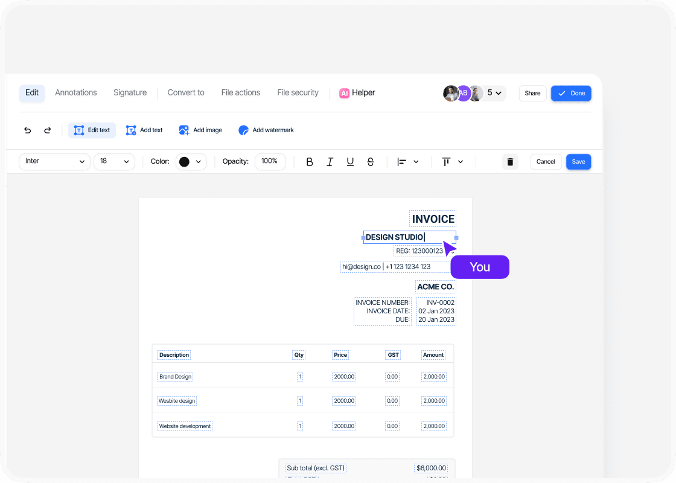Delete selection with trash icon
The height and width of the screenshot is (483, 676).
click(x=510, y=162)
